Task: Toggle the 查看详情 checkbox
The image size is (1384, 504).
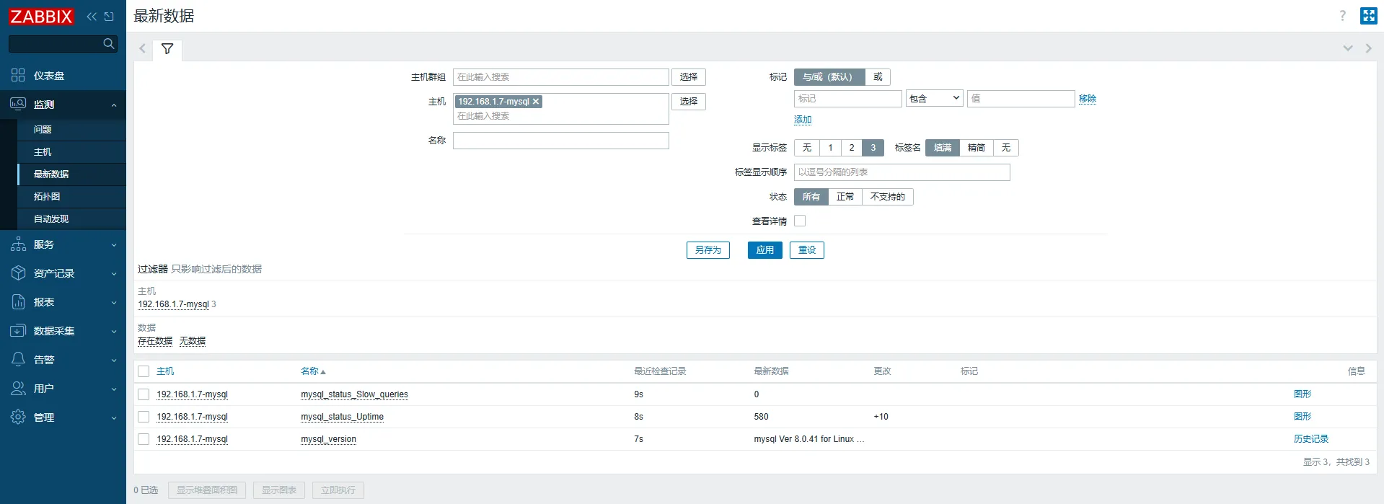Action: (800, 221)
